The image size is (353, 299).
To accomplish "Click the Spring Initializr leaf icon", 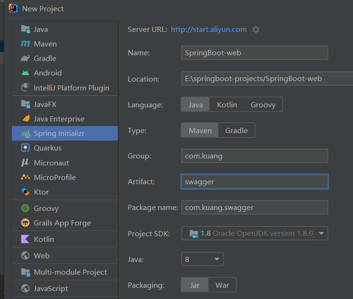I will click(25, 134).
